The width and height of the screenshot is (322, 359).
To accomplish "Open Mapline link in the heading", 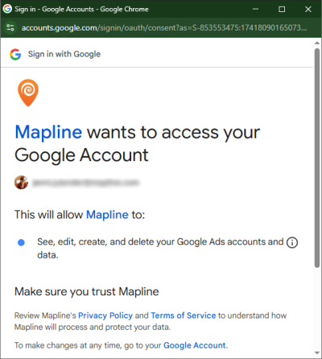I will [48, 132].
